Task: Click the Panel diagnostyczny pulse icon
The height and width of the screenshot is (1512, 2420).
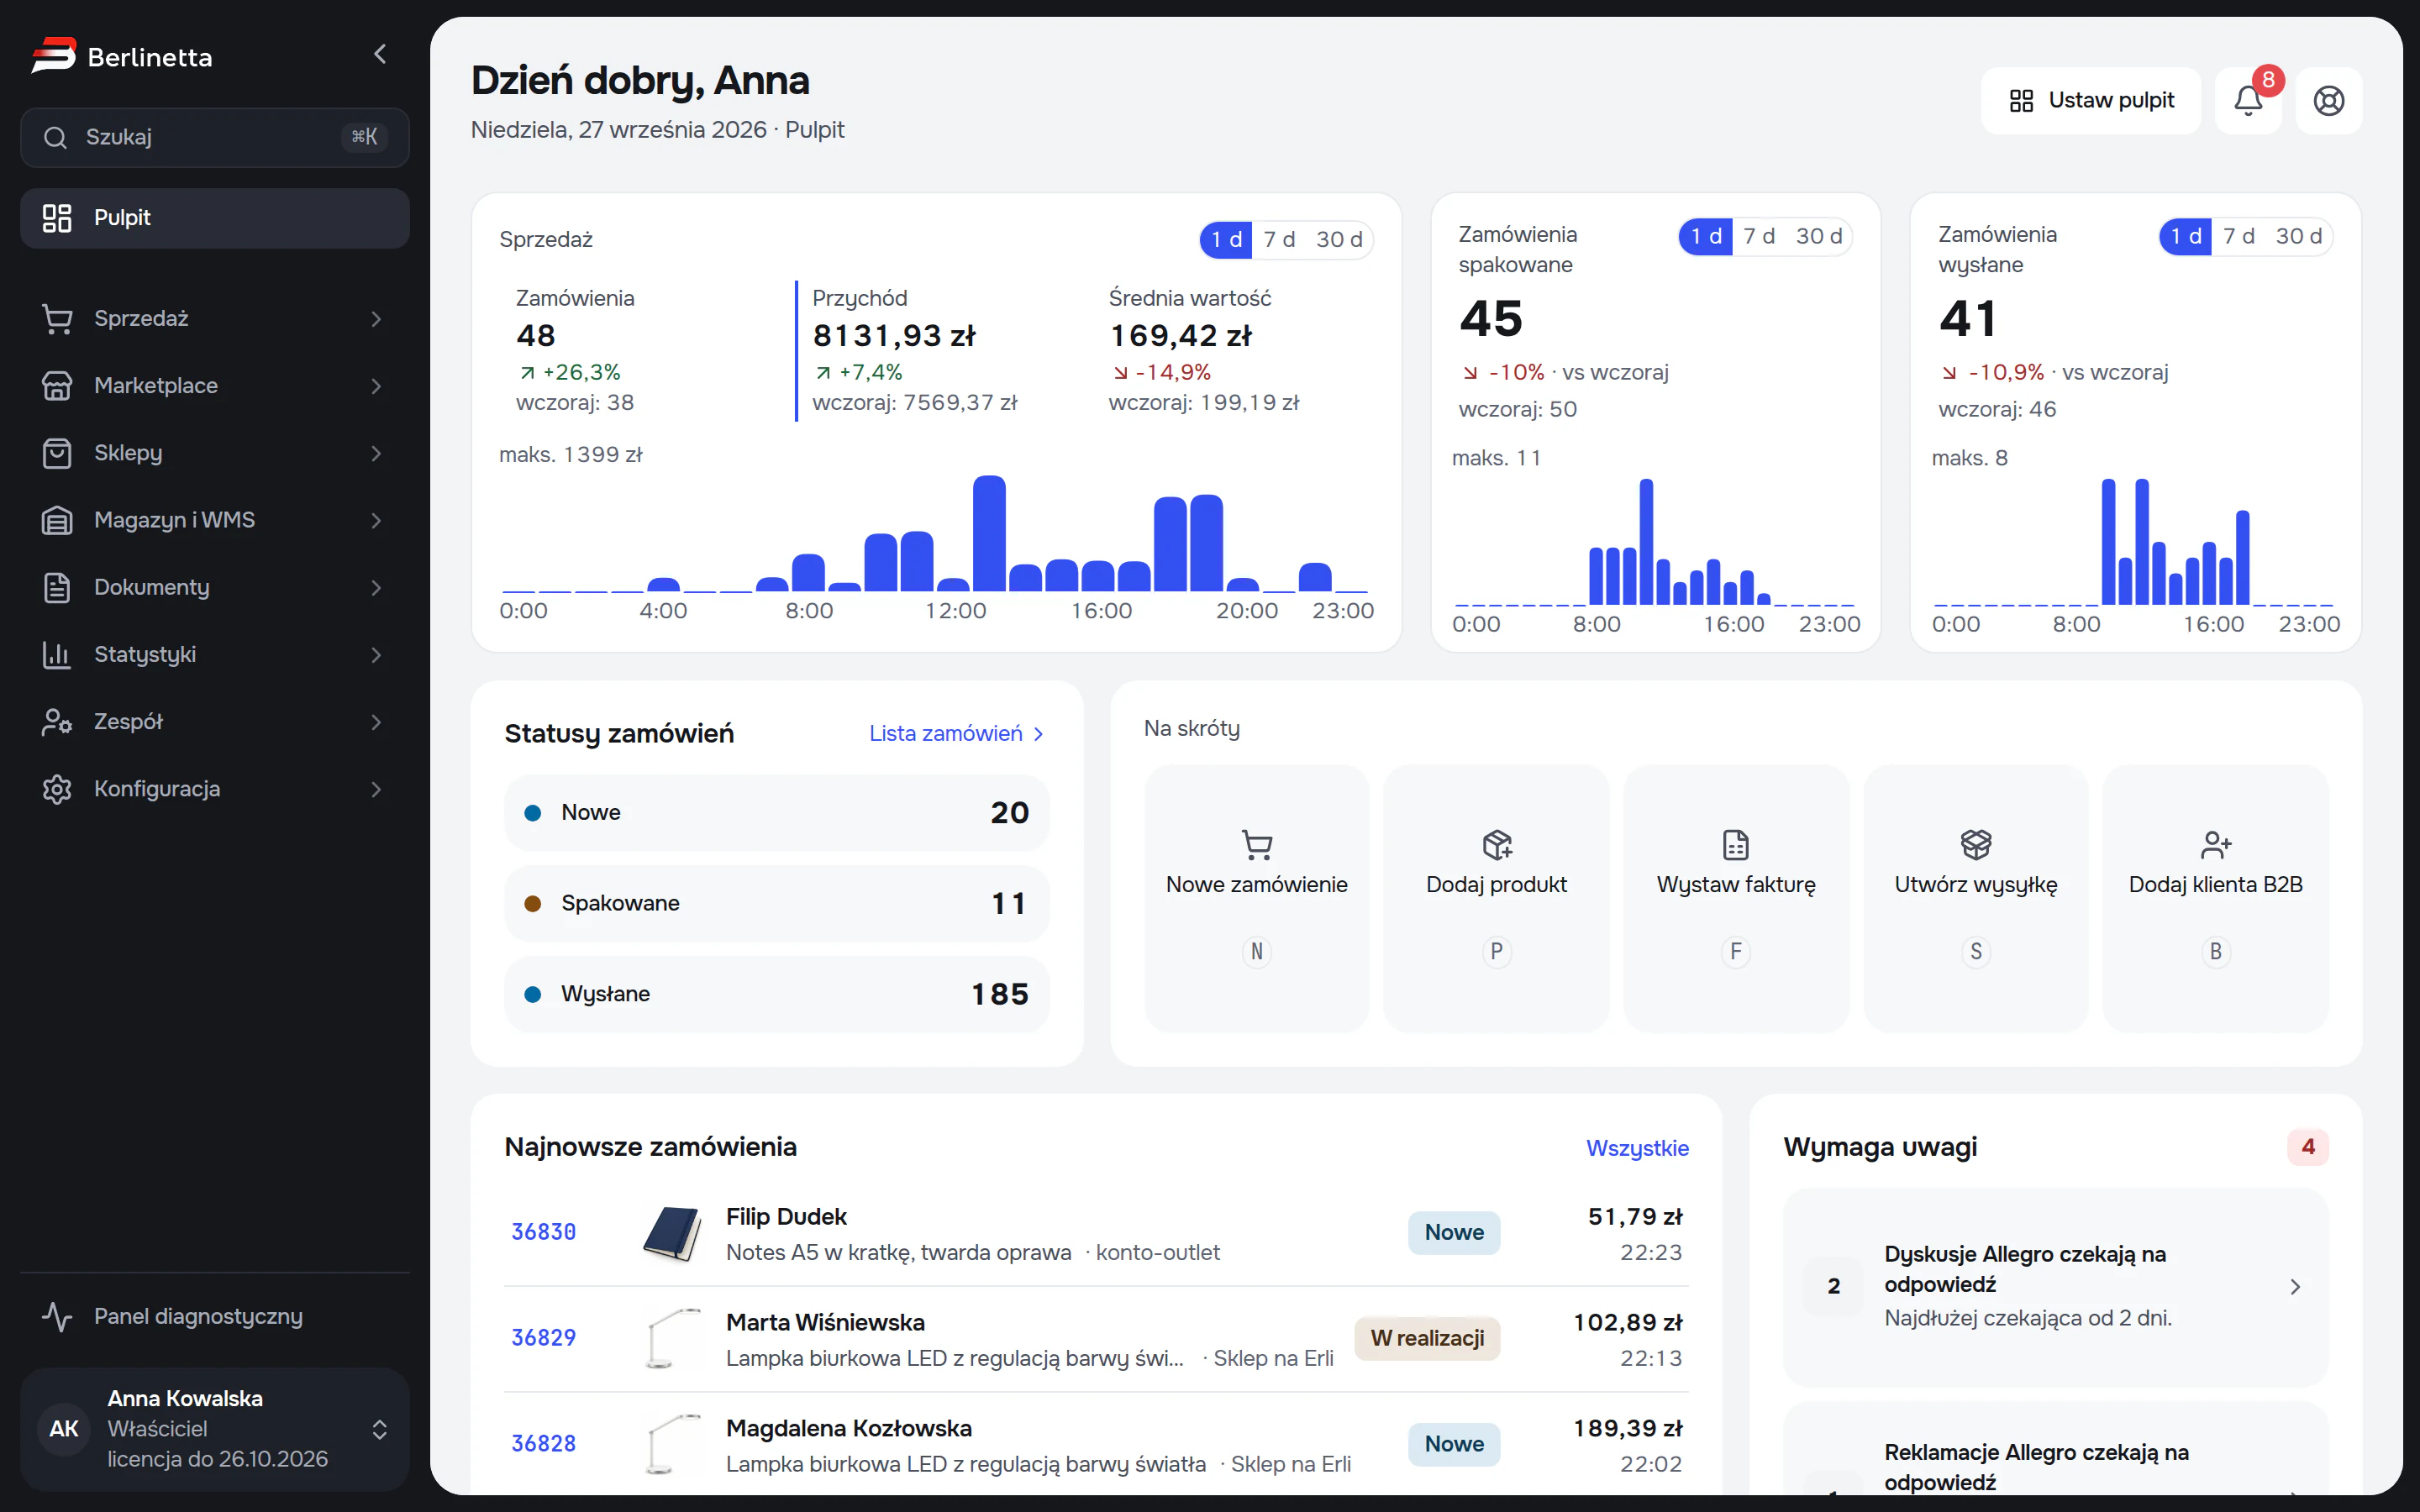Action: (x=57, y=1317)
